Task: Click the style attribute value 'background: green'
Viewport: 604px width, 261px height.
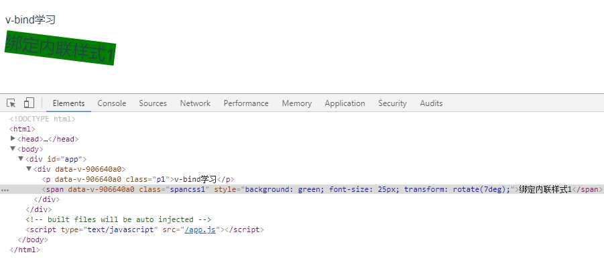Action: pos(284,189)
